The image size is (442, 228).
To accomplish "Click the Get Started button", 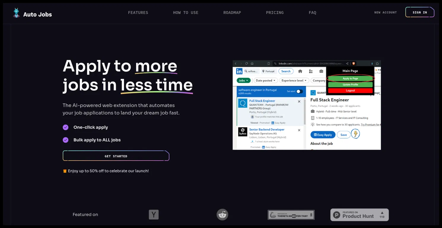I will tap(116, 156).
